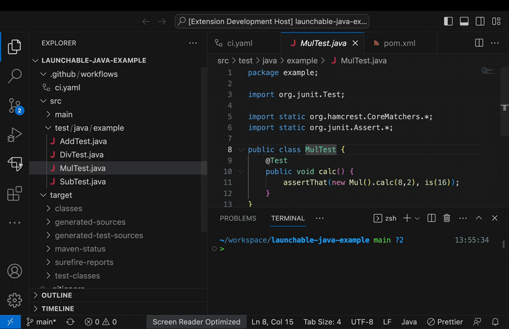This screenshot has width=509, height=329.
Task: Expand the main folder in Explorer
Action: point(63,115)
